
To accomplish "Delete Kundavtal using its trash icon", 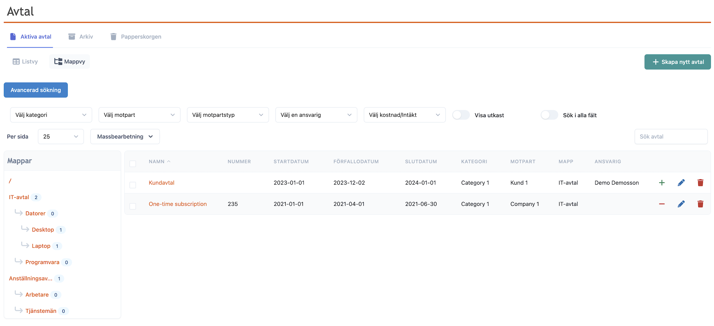I will [x=700, y=183].
